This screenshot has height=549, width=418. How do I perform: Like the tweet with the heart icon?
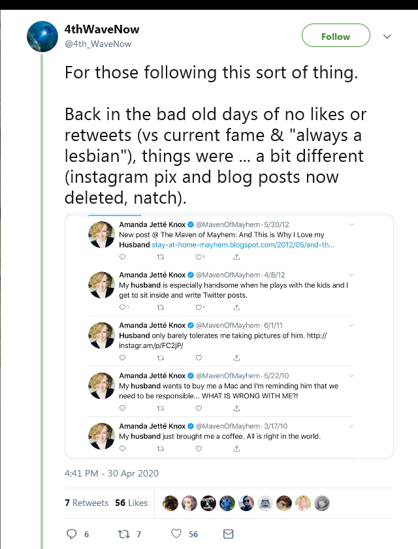tap(176, 533)
